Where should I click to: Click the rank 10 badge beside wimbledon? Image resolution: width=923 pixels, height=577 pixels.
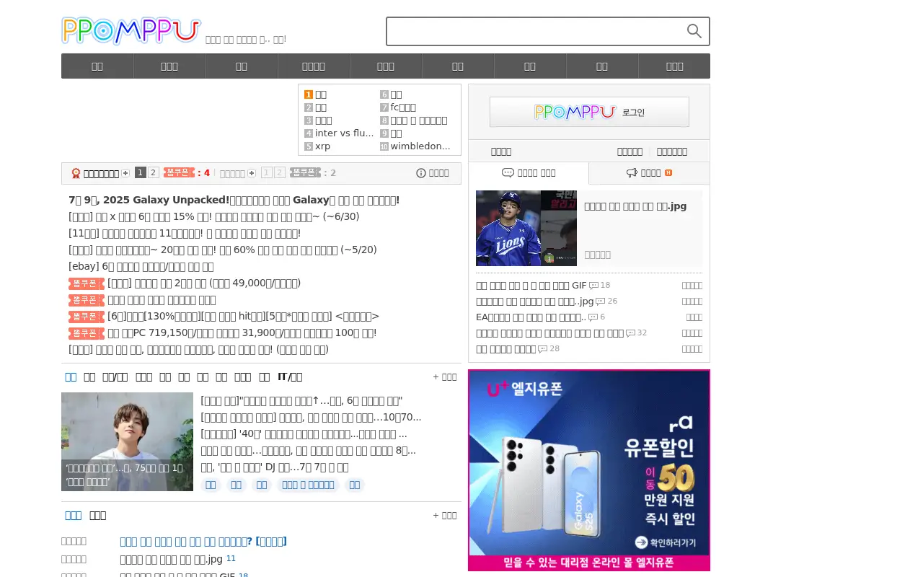[384, 146]
